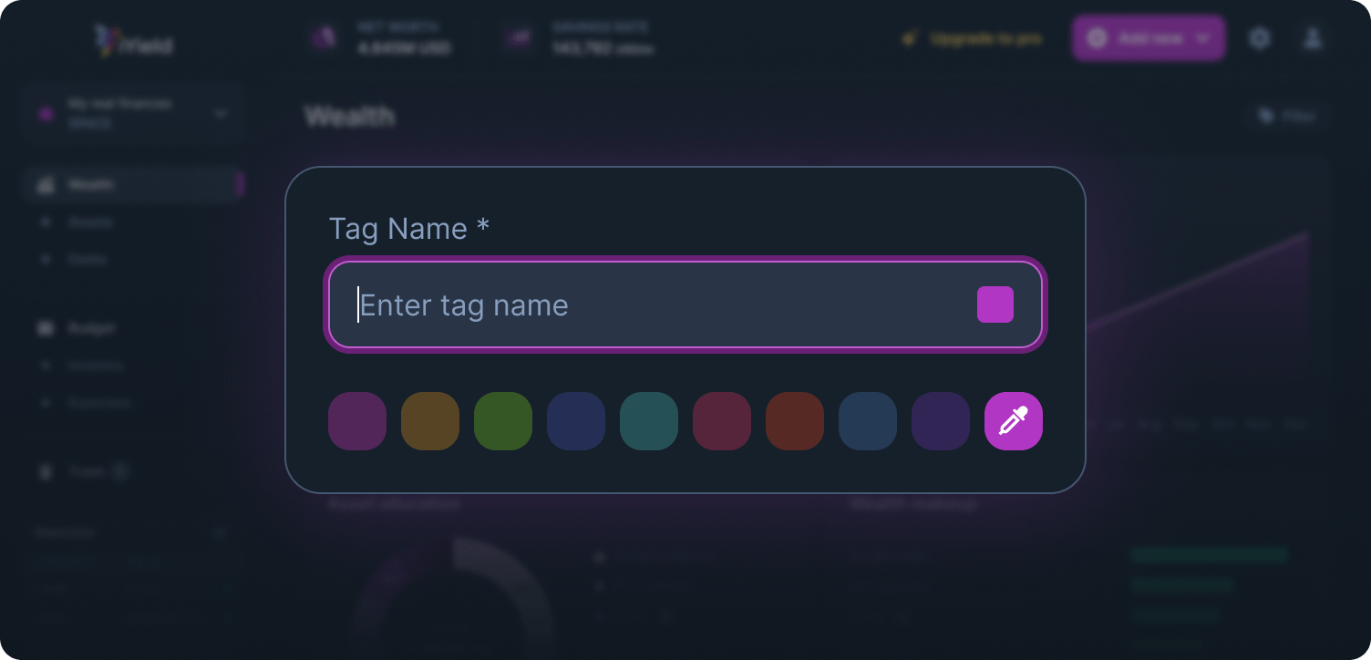1371x660 pixels.
Task: Open the Trash sidebar icon
Action: click(46, 470)
